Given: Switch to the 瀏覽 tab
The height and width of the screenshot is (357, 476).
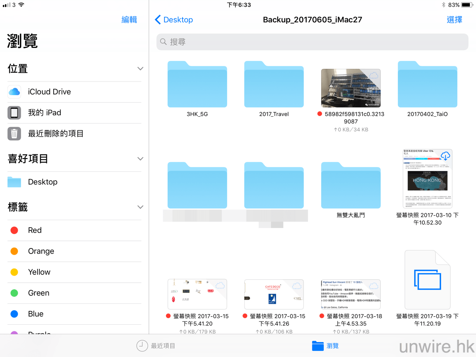Looking at the screenshot, I should pyautogui.click(x=325, y=346).
